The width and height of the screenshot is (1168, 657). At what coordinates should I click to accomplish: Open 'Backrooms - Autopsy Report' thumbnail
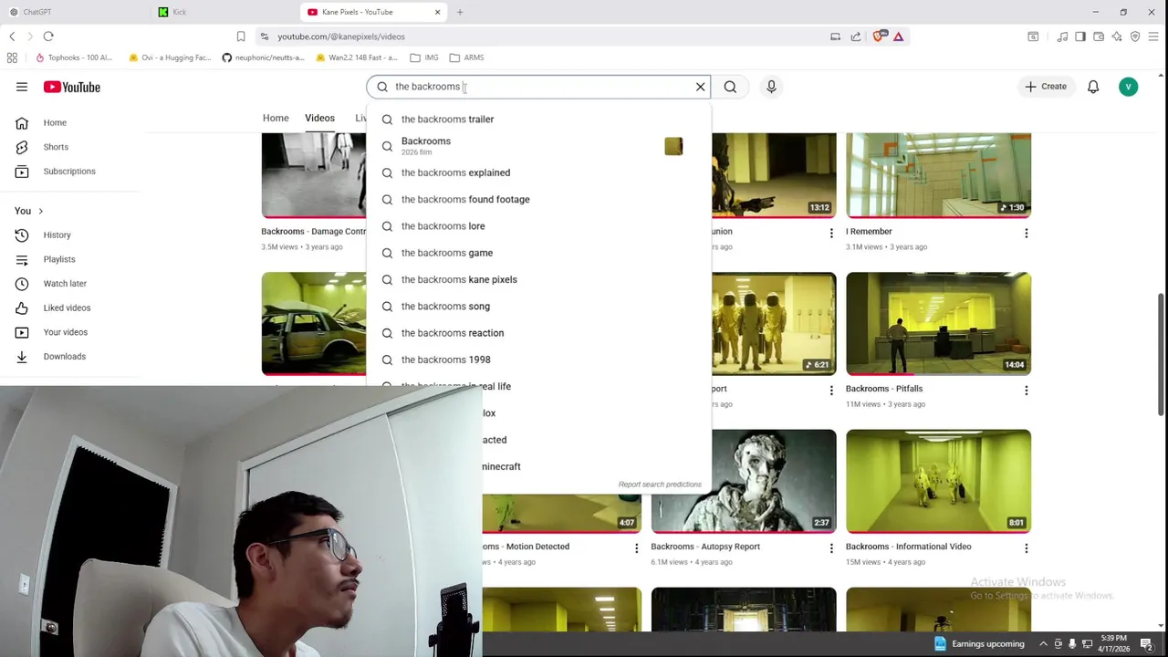click(744, 481)
